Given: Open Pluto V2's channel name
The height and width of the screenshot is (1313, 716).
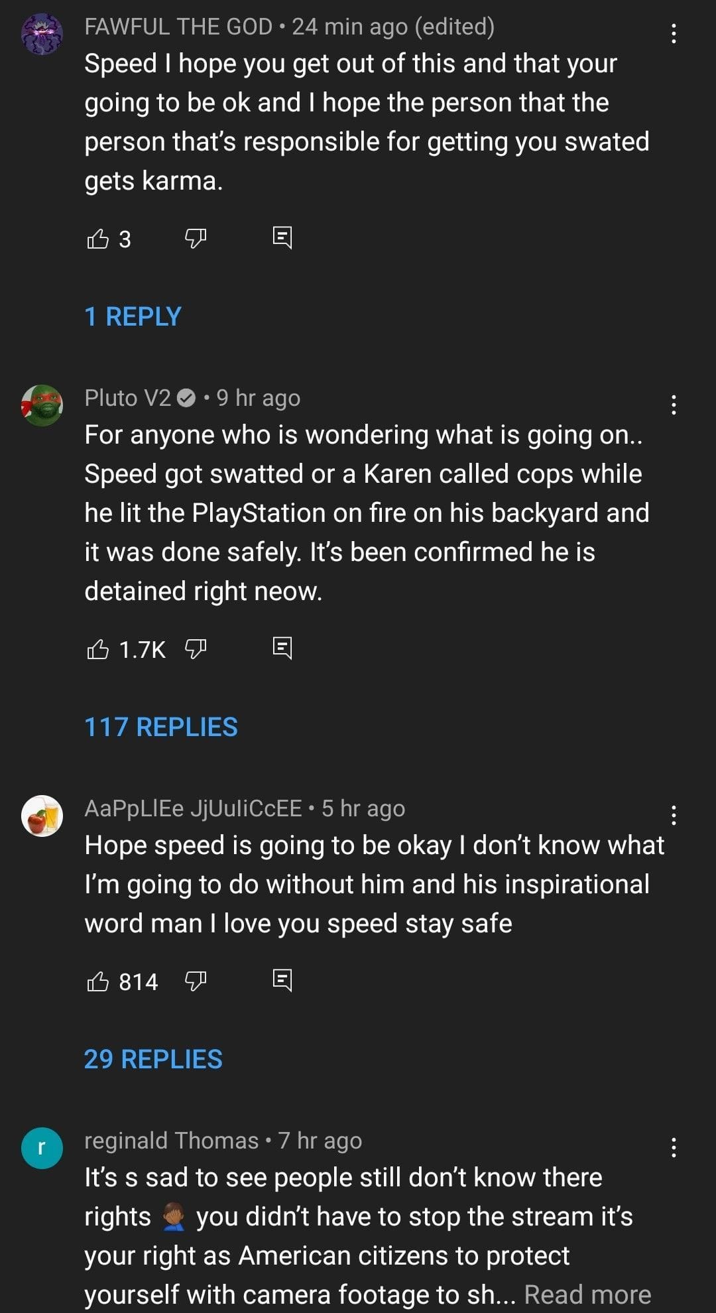Looking at the screenshot, I should (130, 398).
